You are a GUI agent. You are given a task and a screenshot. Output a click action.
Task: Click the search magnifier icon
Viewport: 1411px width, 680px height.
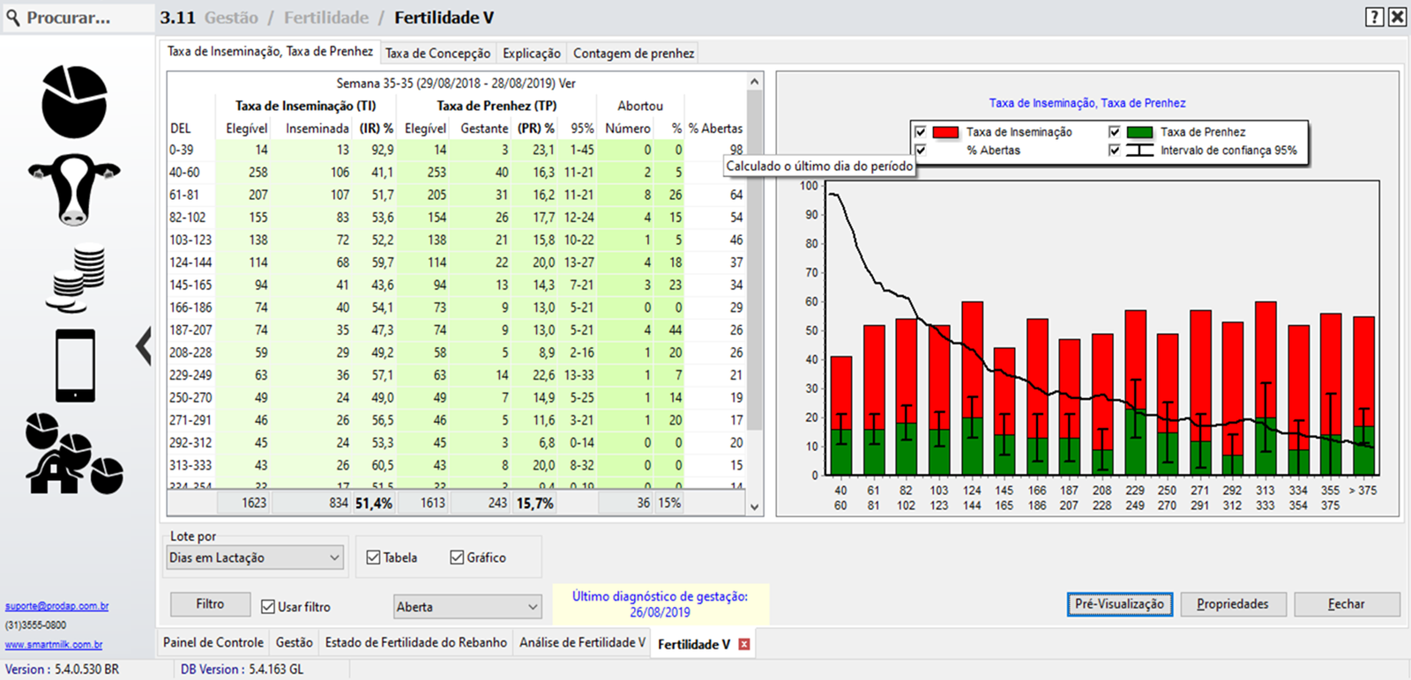(x=13, y=18)
